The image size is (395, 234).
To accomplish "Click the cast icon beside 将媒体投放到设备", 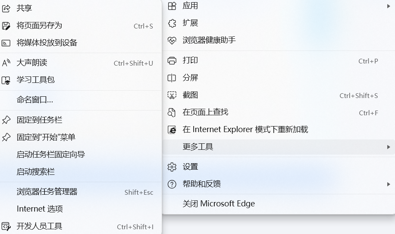I will [6, 43].
